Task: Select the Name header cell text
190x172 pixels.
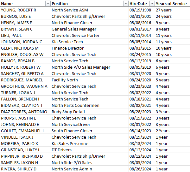Action: click(x=7, y=3)
